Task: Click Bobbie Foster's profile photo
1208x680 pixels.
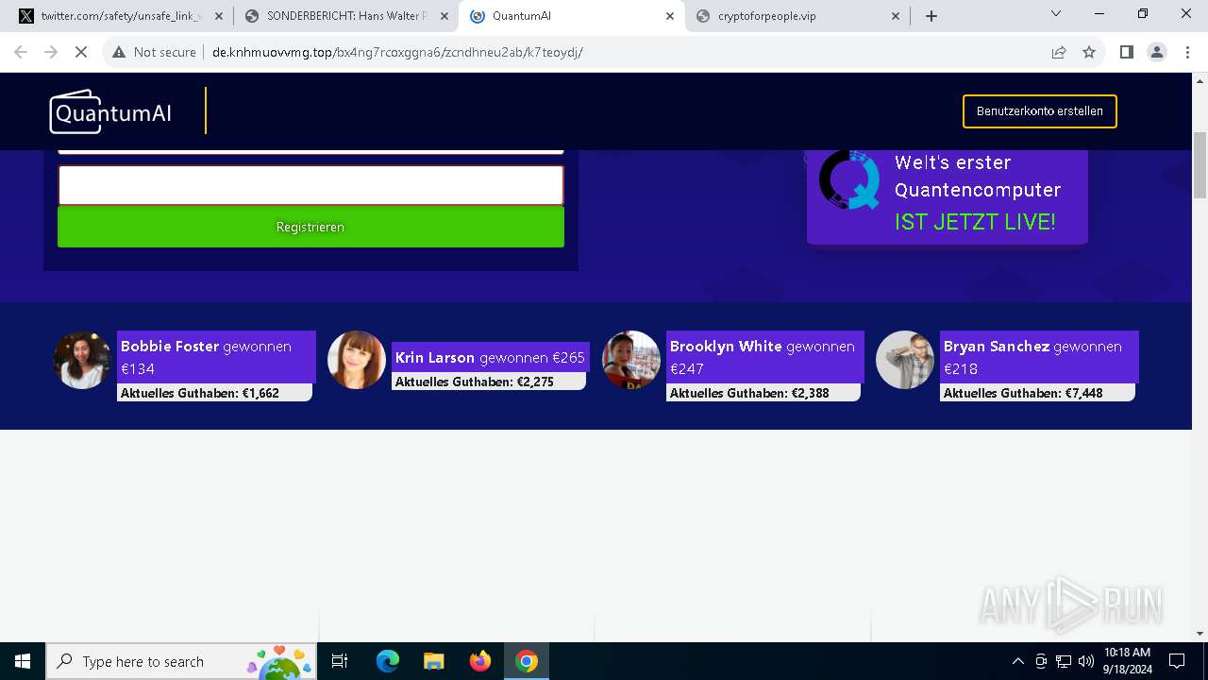Action: point(82,360)
